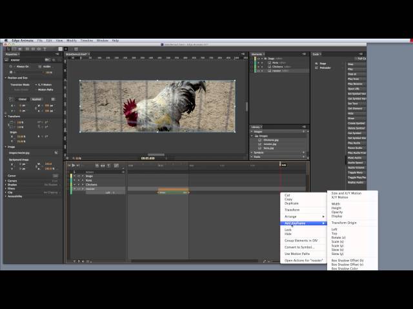Click the opacity slider in Properties panel

pyautogui.click(x=29, y=72)
